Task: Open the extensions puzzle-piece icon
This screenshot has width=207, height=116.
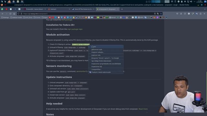Action: pyautogui.click(x=201, y=14)
